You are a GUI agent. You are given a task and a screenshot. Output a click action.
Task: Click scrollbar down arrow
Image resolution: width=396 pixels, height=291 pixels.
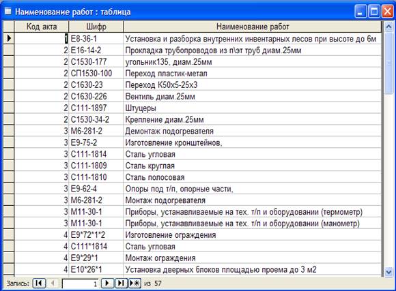pyautogui.click(x=389, y=273)
